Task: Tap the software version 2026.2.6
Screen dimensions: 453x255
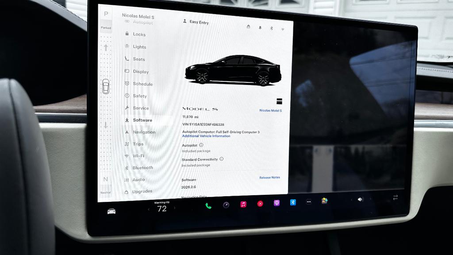Action: (188, 187)
